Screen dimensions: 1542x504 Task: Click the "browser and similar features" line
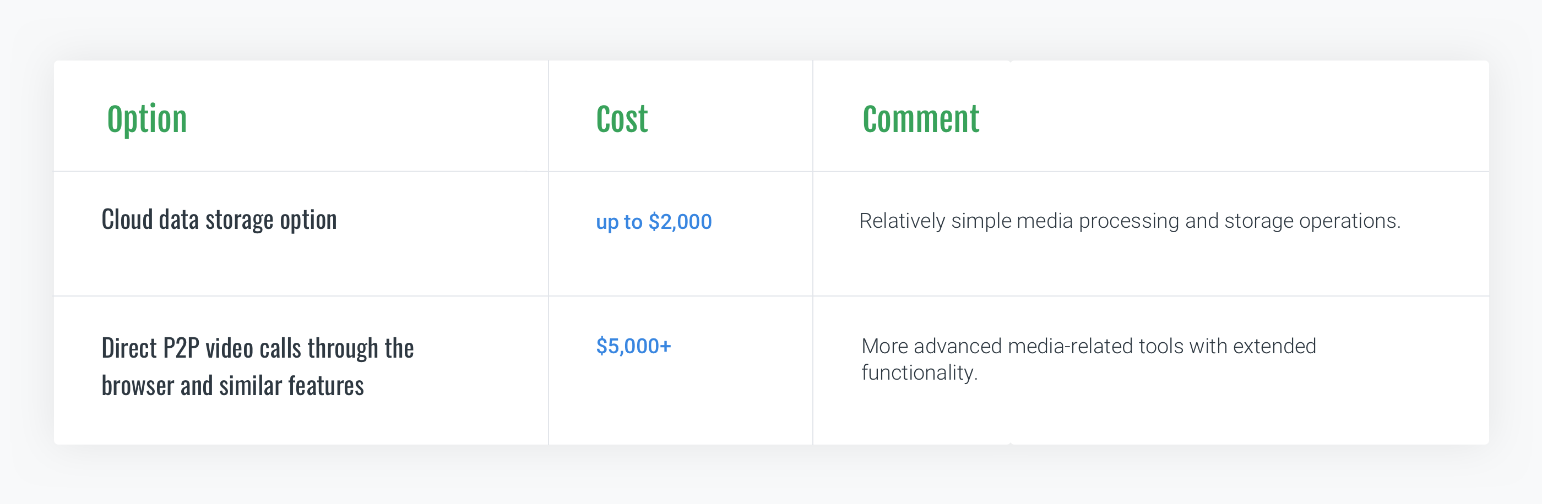click(x=232, y=386)
